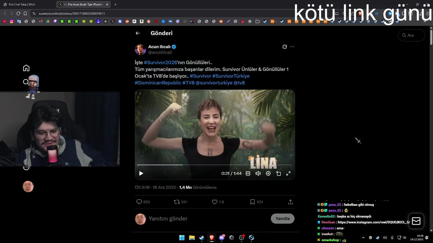Enable picture-in-picture for the video
The image size is (433, 243).
pyautogui.click(x=278, y=173)
